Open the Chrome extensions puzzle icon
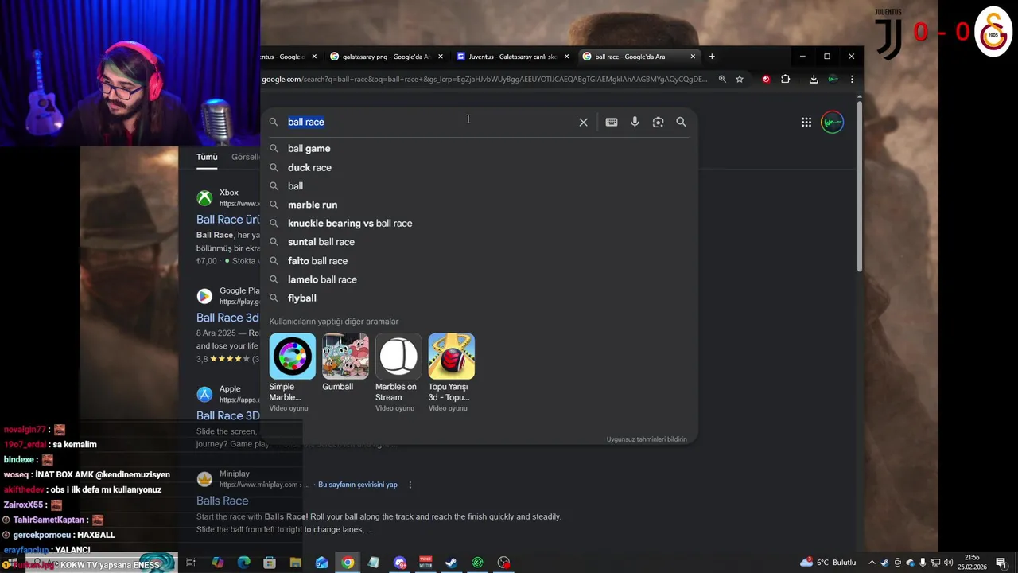This screenshot has width=1018, height=573. [x=785, y=79]
